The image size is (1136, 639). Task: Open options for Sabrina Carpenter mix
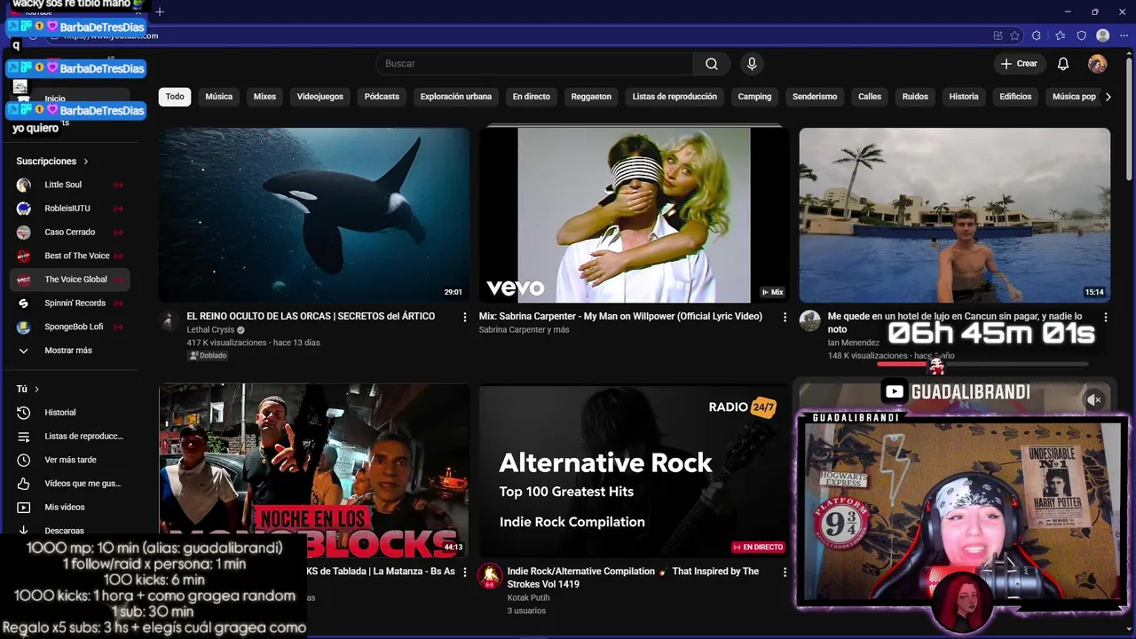click(x=785, y=317)
